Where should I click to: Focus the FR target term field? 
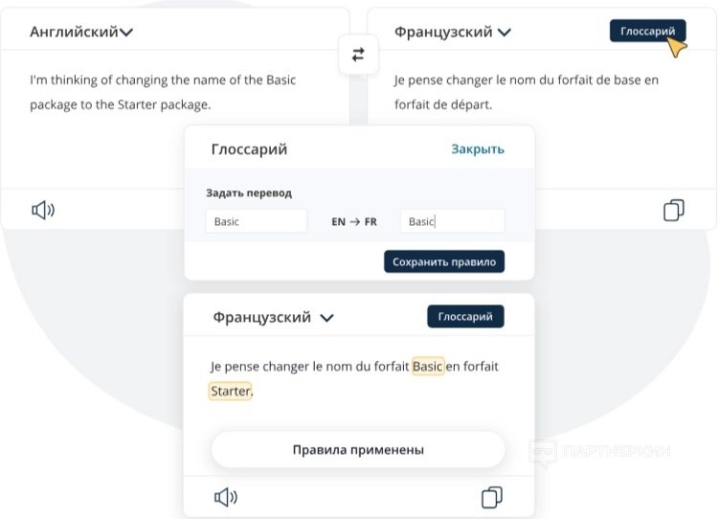(452, 221)
